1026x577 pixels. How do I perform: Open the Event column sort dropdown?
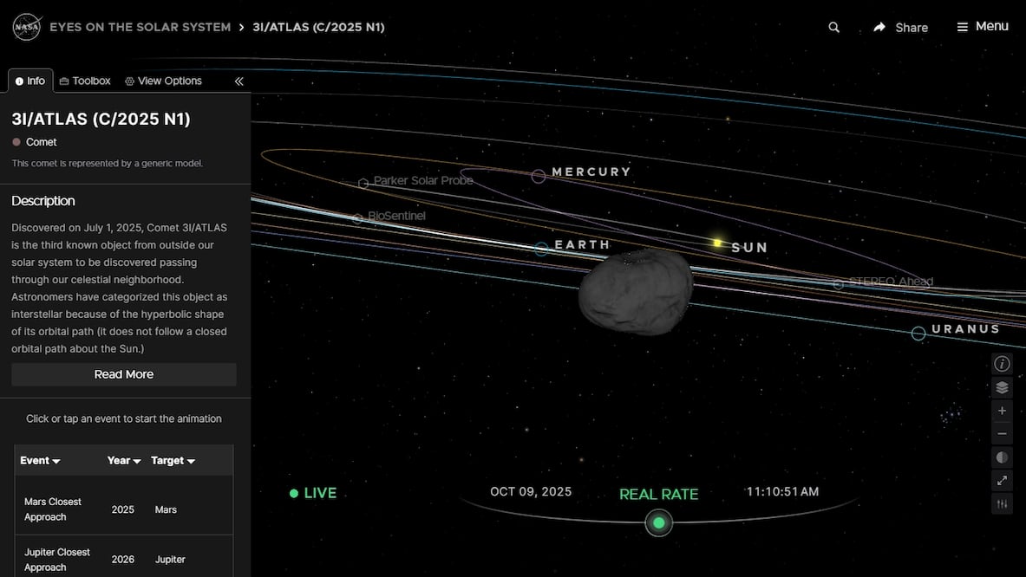tap(39, 460)
